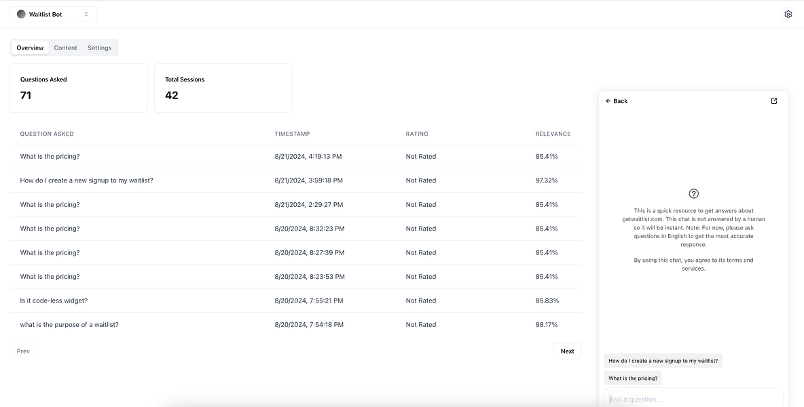Expand the Waitlist Bot selector dropdown
804x407 pixels.
point(54,14)
